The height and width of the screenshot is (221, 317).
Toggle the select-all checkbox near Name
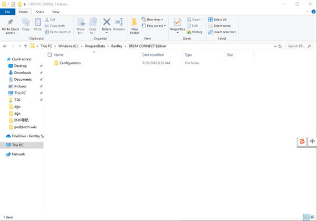point(49,55)
